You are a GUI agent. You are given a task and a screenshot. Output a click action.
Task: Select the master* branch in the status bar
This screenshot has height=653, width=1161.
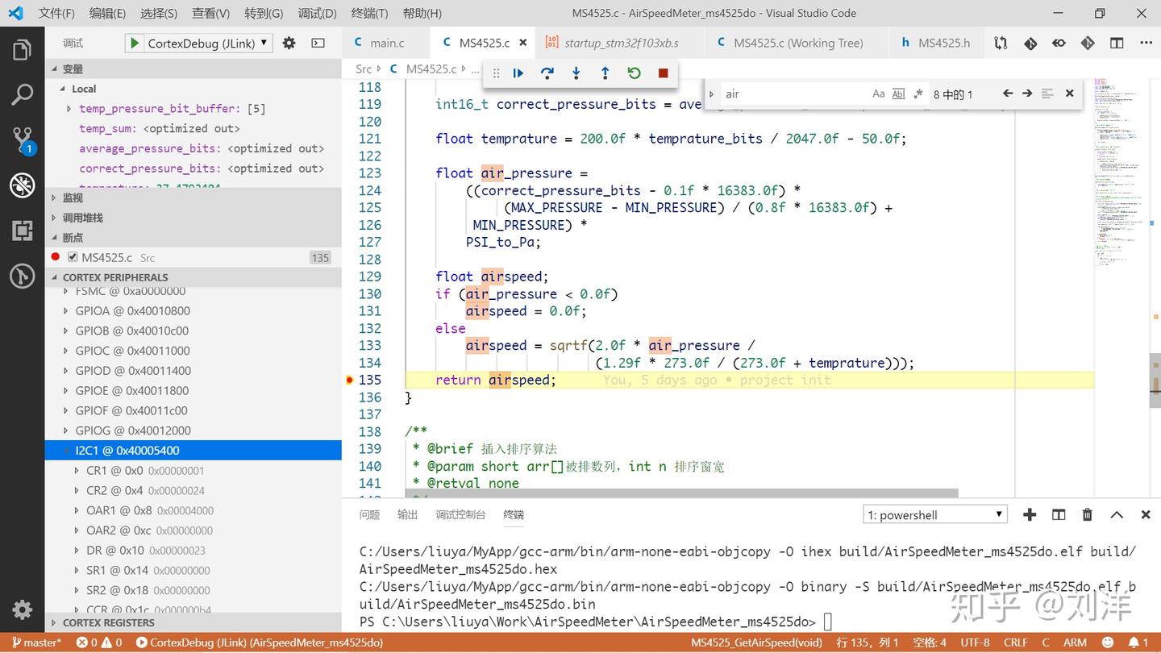pos(35,643)
